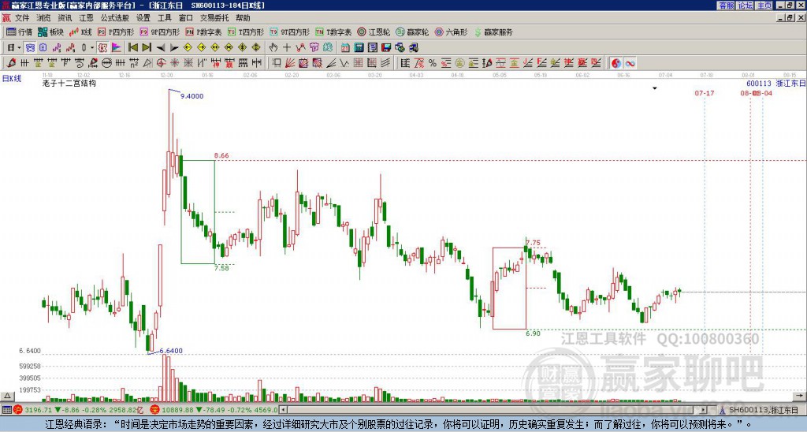Open the 江恩 menu
807x432 pixels.
click(x=85, y=17)
